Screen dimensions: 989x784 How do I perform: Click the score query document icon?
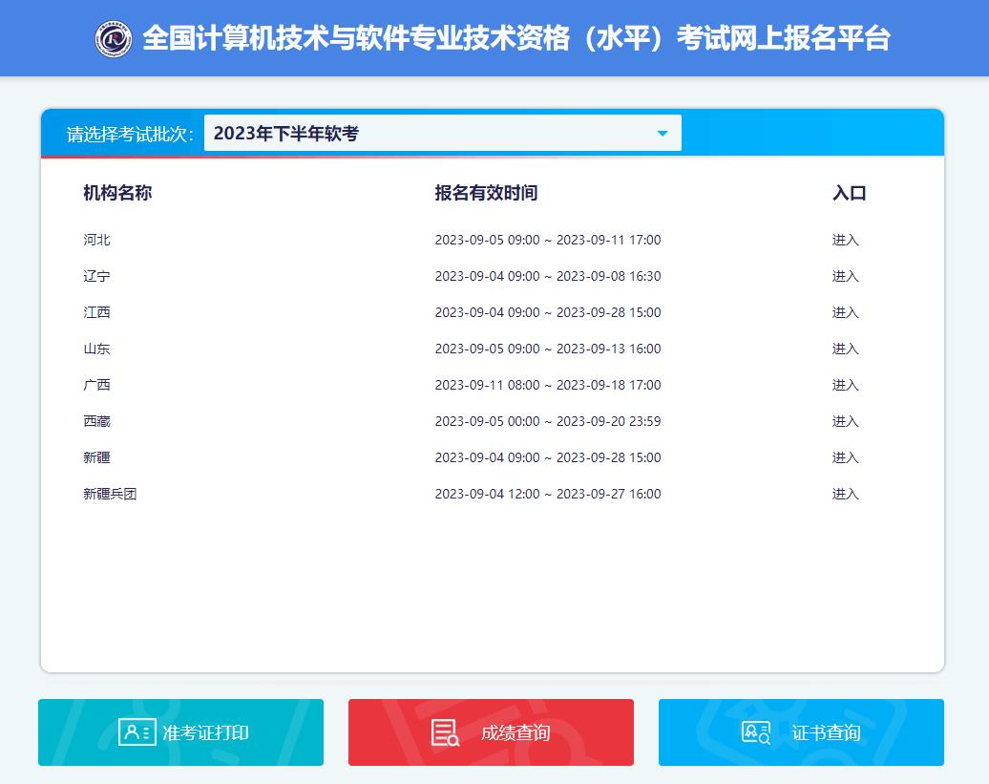tap(445, 732)
